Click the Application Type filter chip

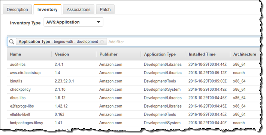click(58, 42)
